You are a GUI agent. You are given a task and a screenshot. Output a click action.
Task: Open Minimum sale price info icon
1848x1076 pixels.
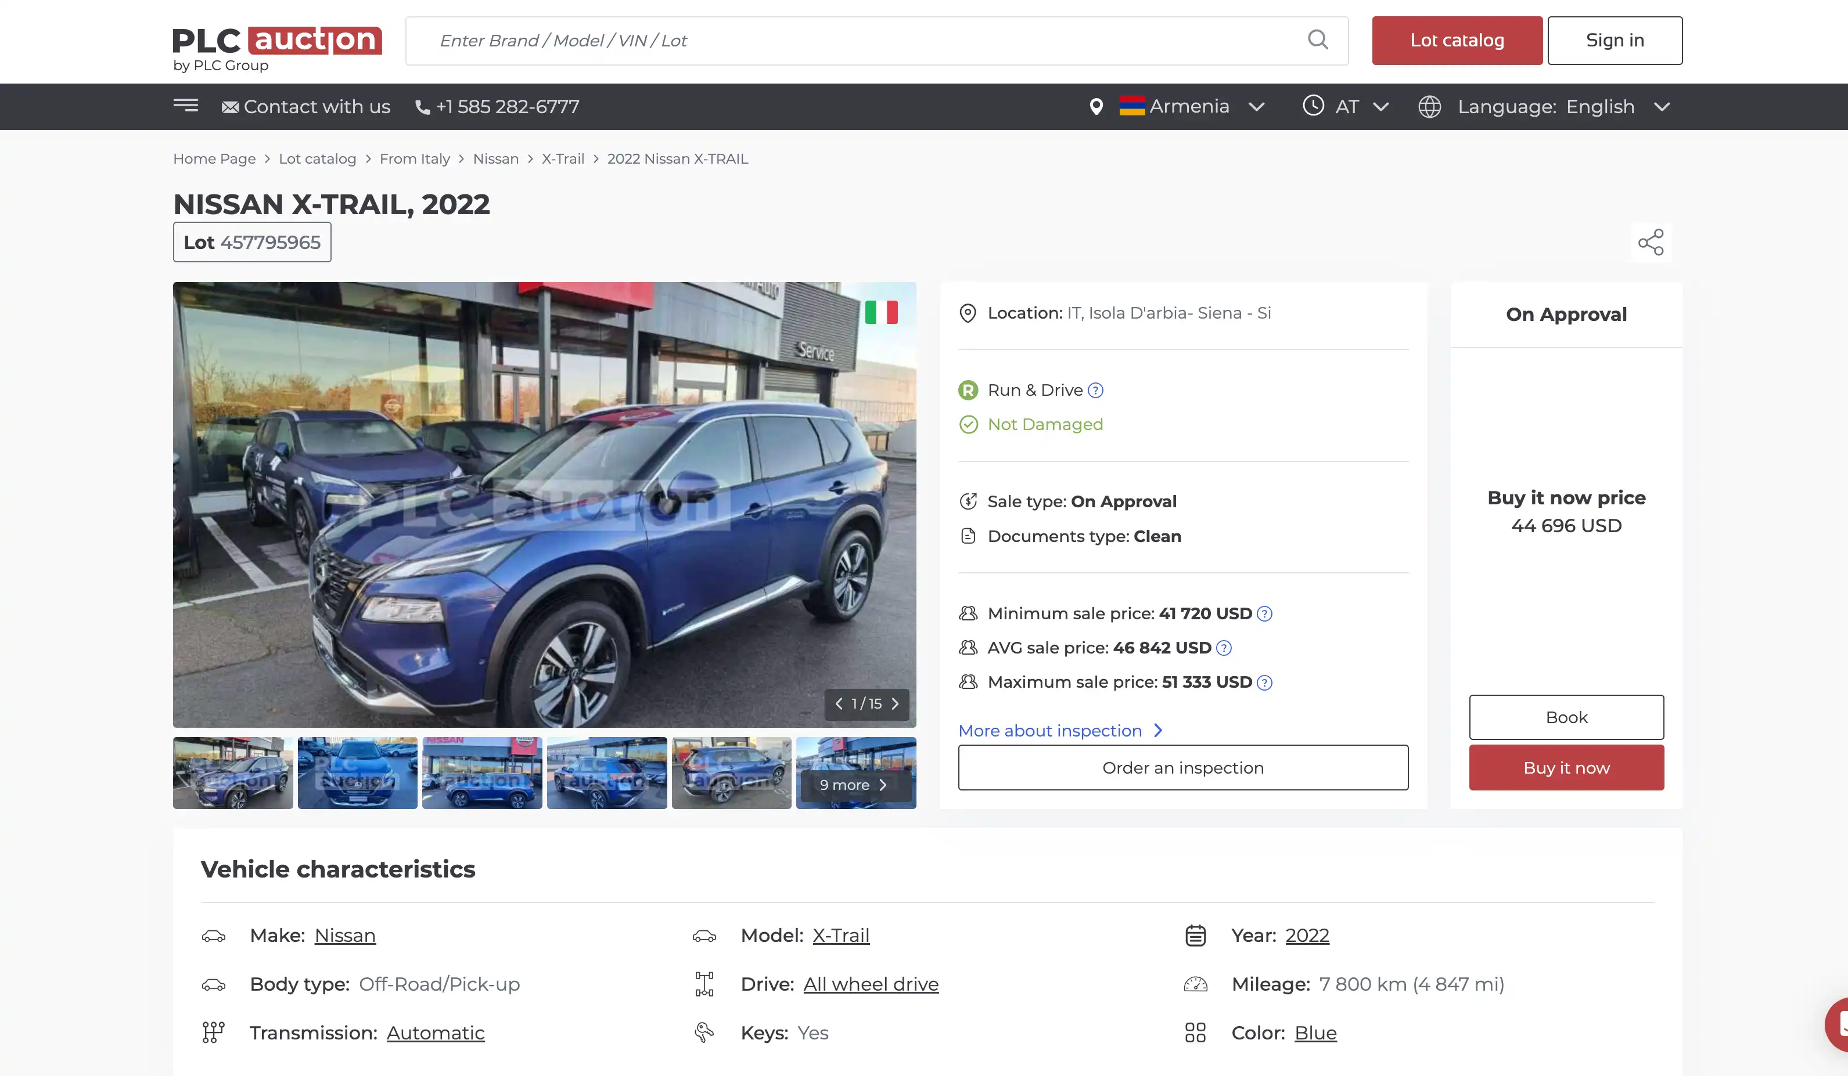tap(1264, 614)
